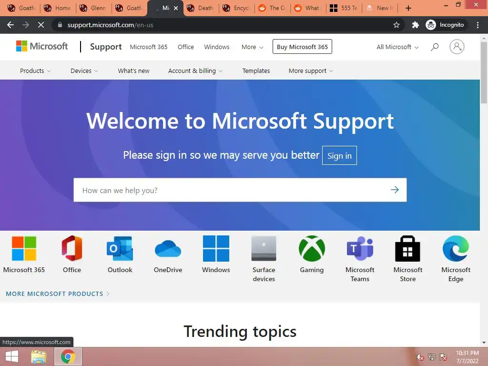Open Action Center flag icon
488x366 pixels.
click(443, 356)
